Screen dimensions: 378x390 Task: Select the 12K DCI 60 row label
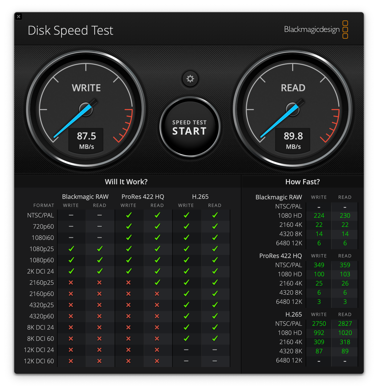[39, 361]
